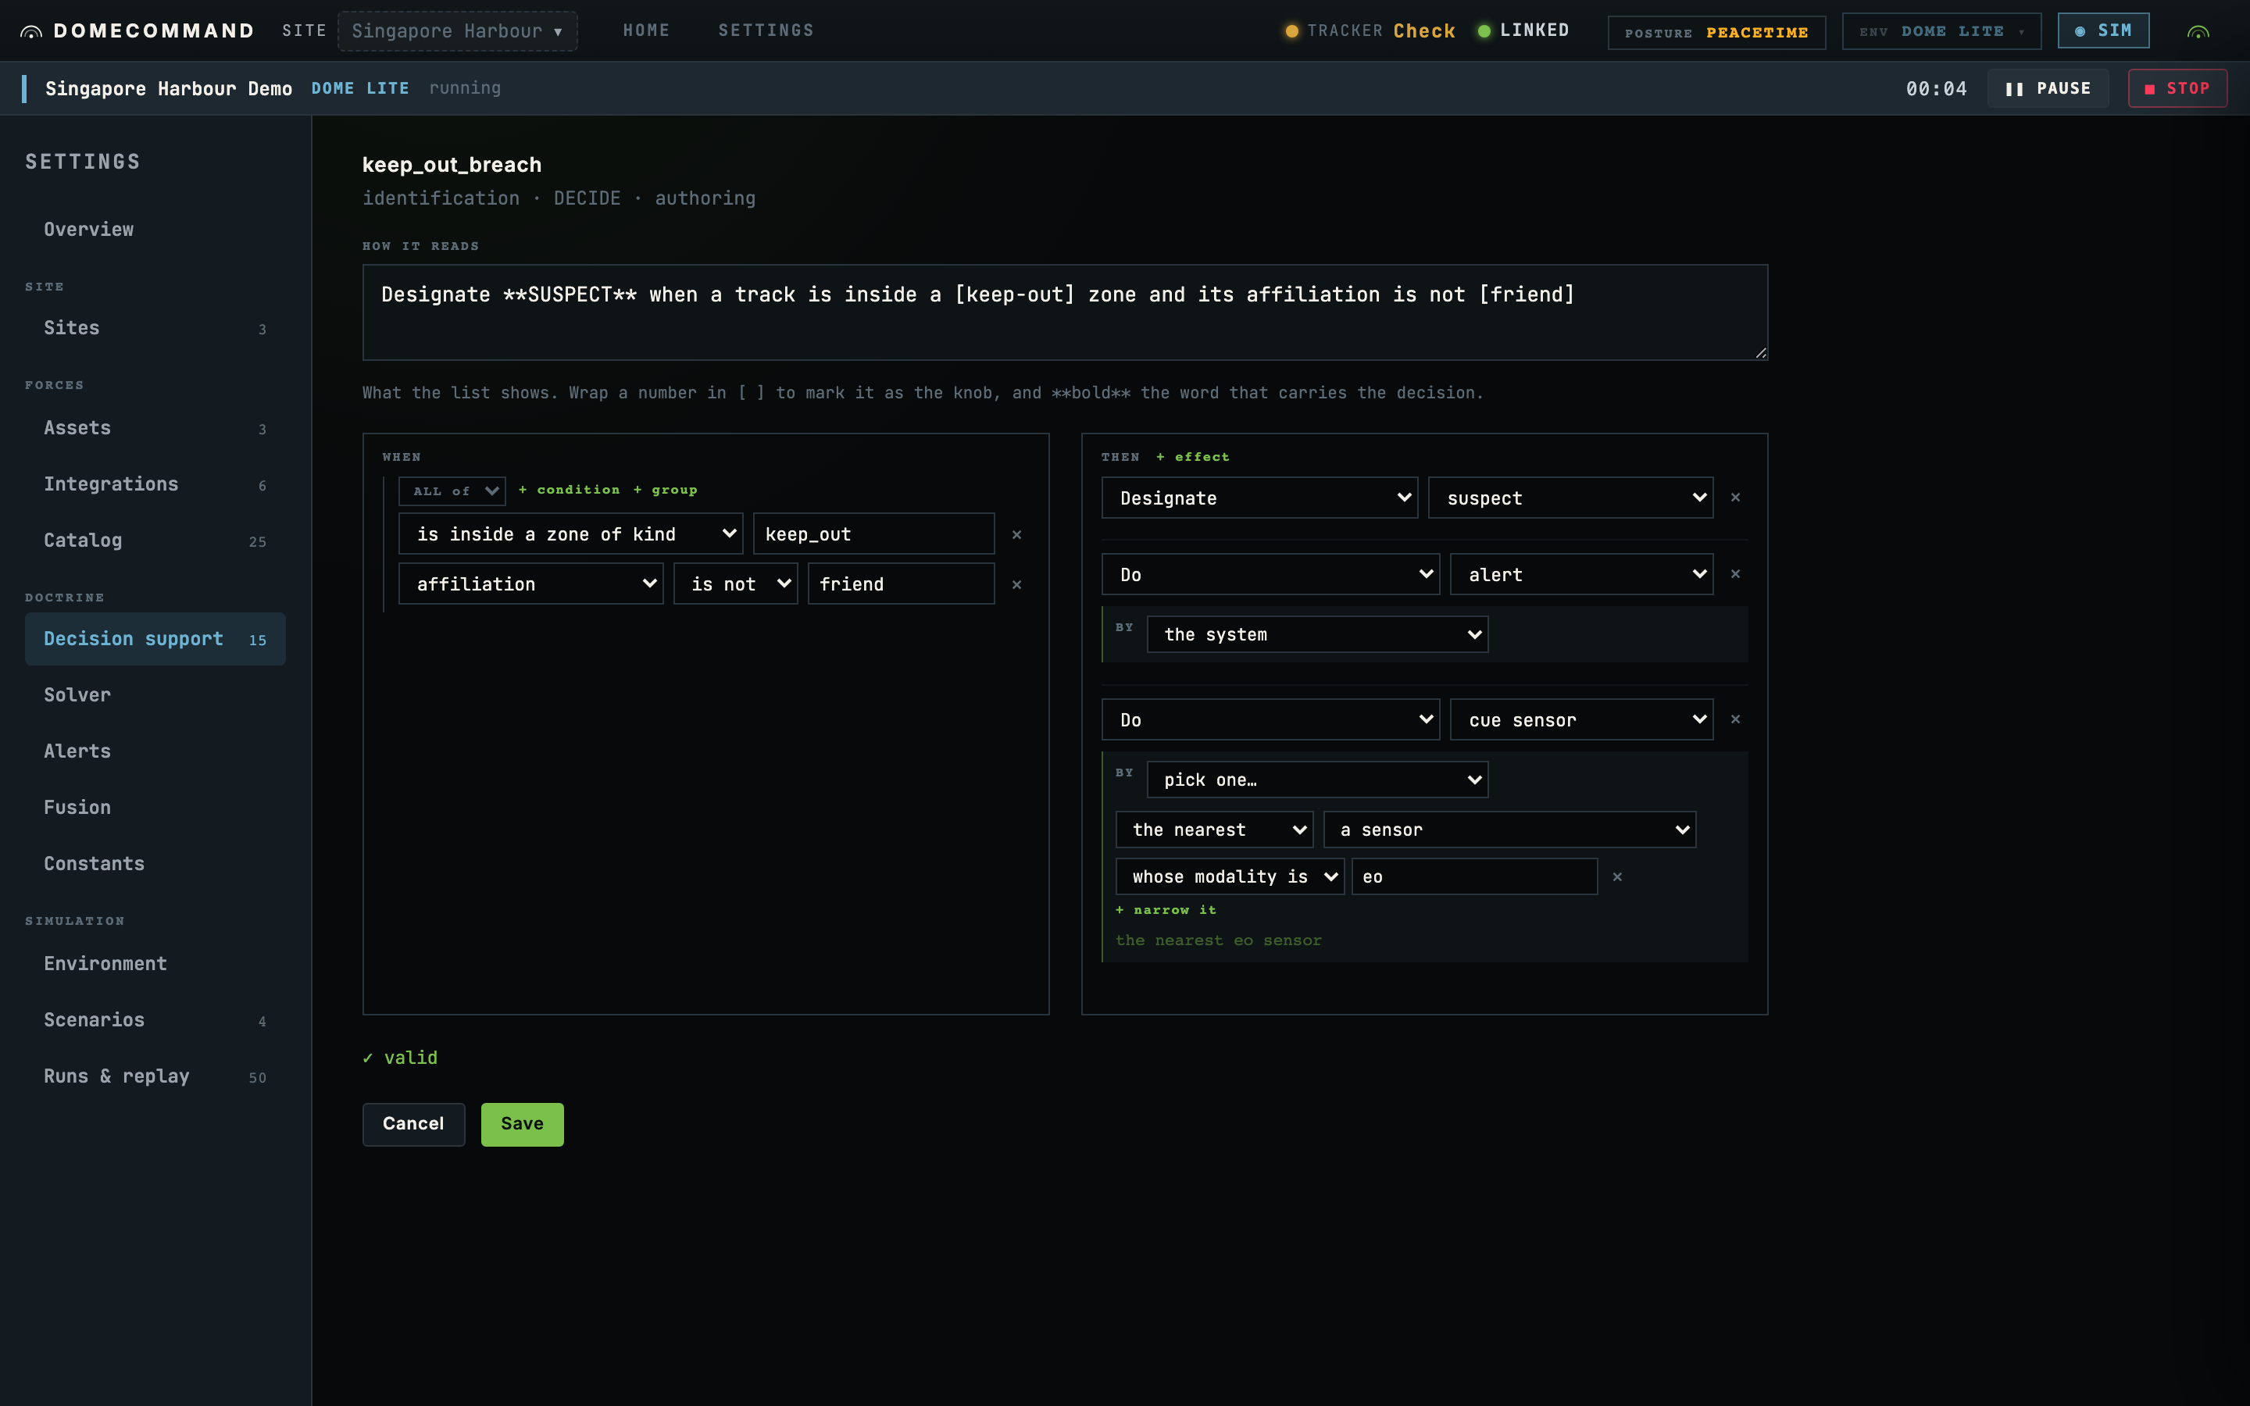This screenshot has height=1406, width=2250.
Task: Delete the Do cue sensor effect
Action: click(x=1735, y=719)
